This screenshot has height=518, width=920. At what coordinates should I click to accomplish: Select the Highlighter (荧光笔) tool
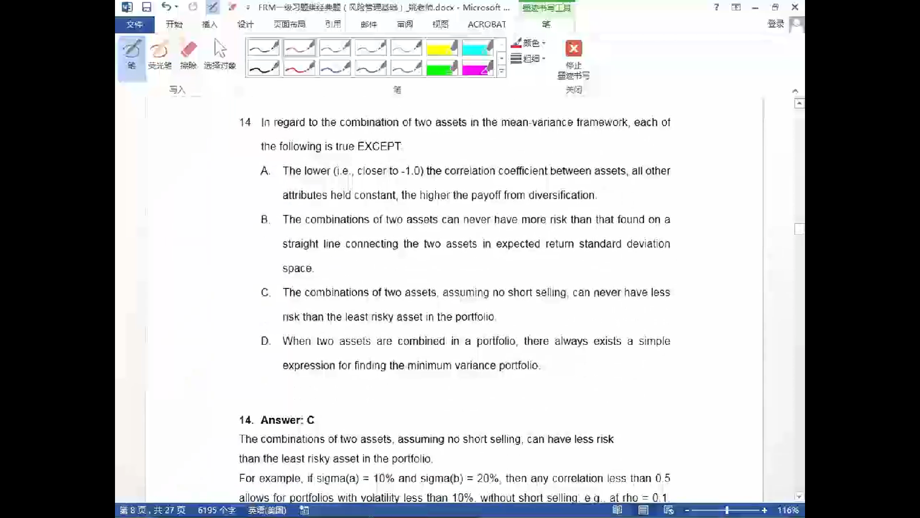(159, 55)
